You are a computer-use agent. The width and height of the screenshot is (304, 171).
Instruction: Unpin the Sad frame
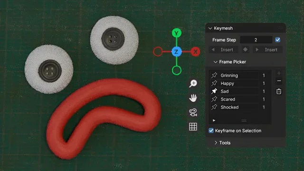[214, 91]
